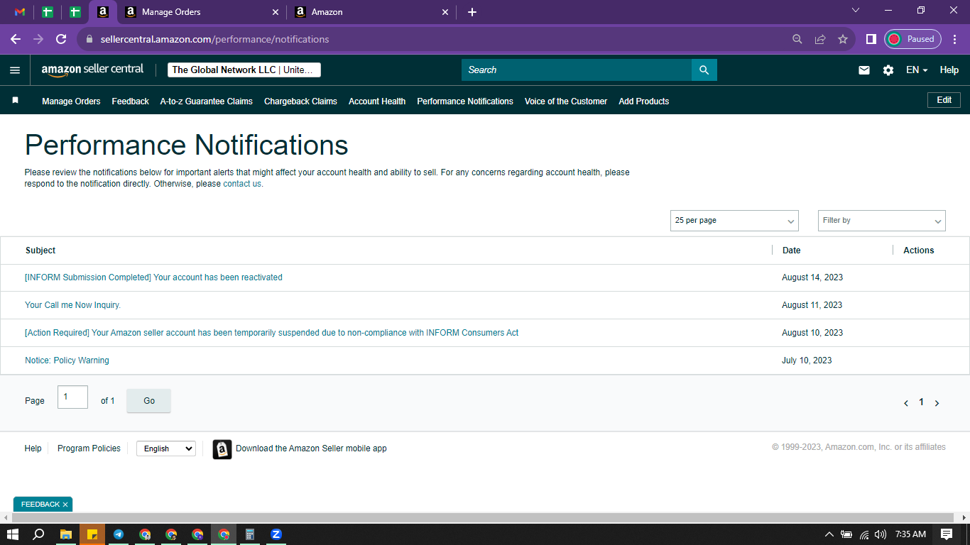
Task: Click the Edit button in the nav bar
Action: tap(944, 100)
